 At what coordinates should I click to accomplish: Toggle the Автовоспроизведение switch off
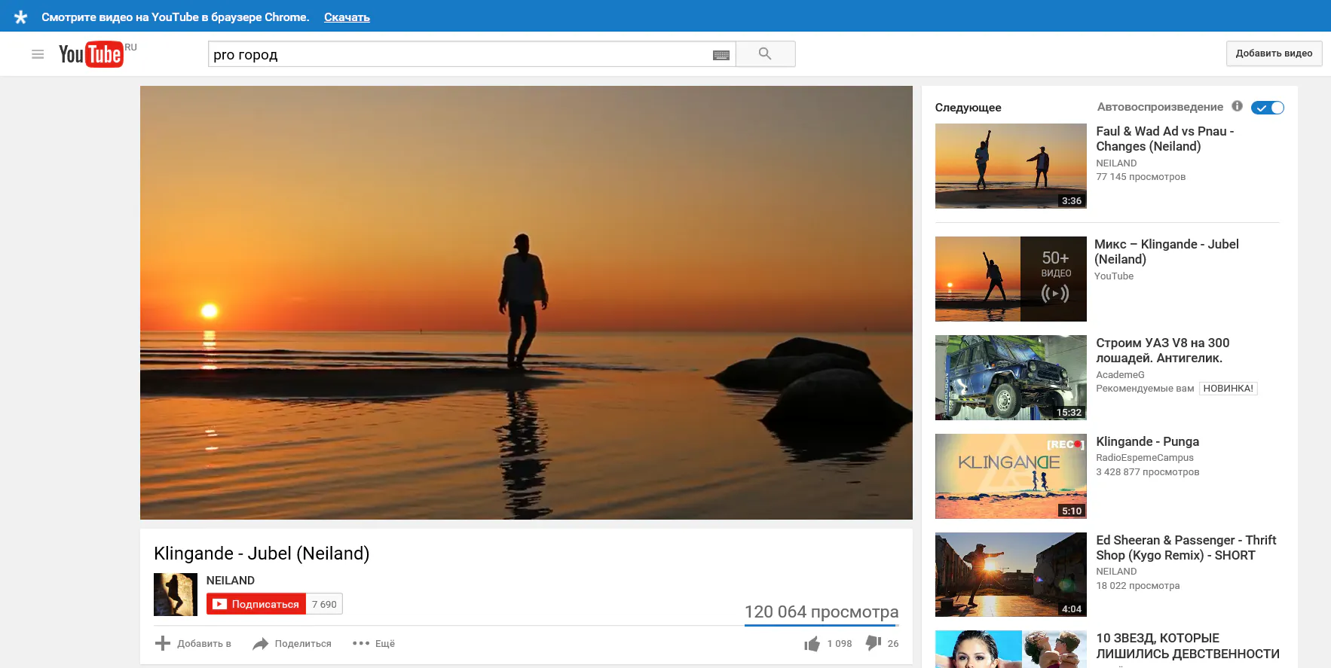pos(1267,108)
